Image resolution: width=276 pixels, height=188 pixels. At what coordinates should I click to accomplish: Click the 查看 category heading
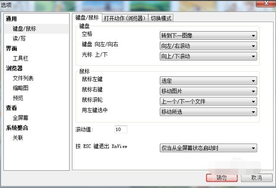pyautogui.click(x=11, y=108)
